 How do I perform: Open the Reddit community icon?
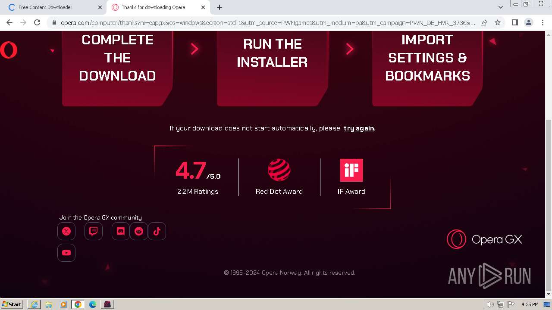pos(139,231)
